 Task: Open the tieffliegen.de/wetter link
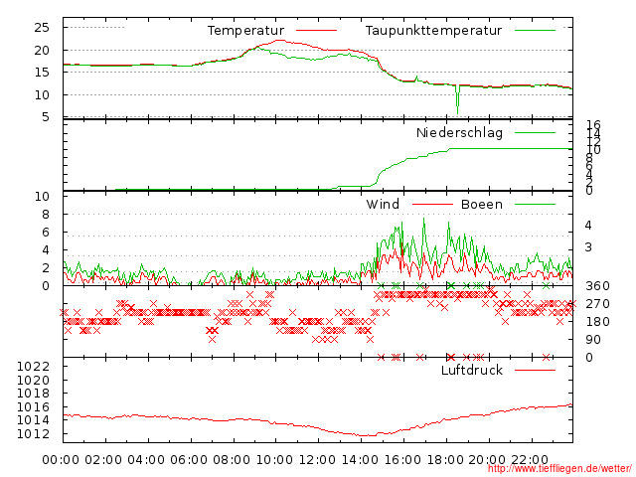[559, 468]
